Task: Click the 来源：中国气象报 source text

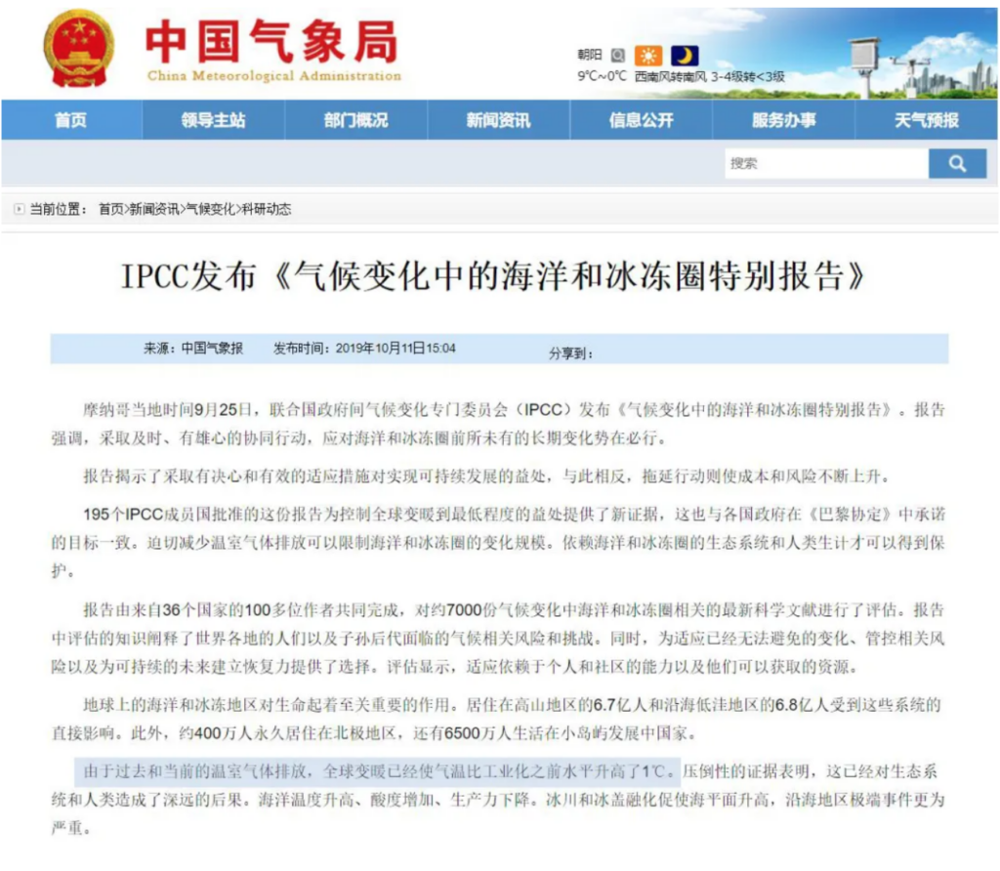Action: coord(193,349)
